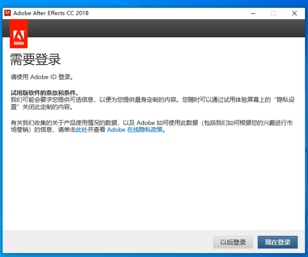Click the red Adobe logo badge
This screenshot has width=308, height=257.
19,34
